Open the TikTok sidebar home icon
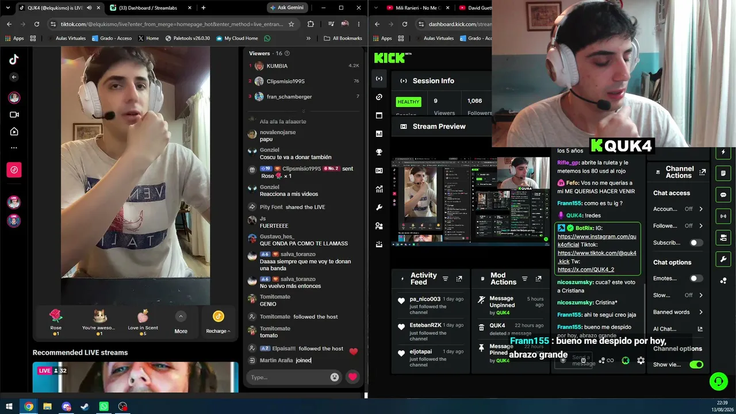This screenshot has width=736, height=414. point(14,132)
